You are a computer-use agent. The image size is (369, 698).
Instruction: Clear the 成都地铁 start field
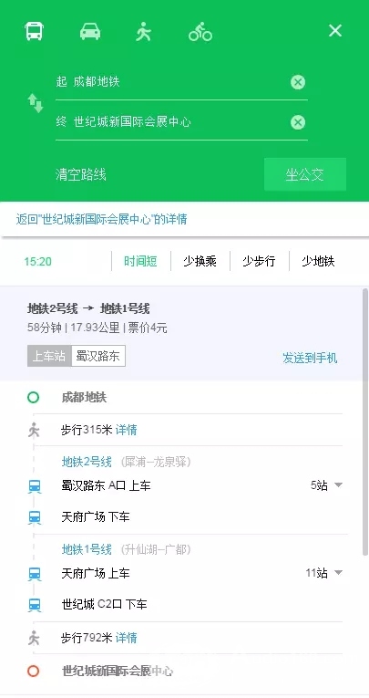(x=298, y=82)
